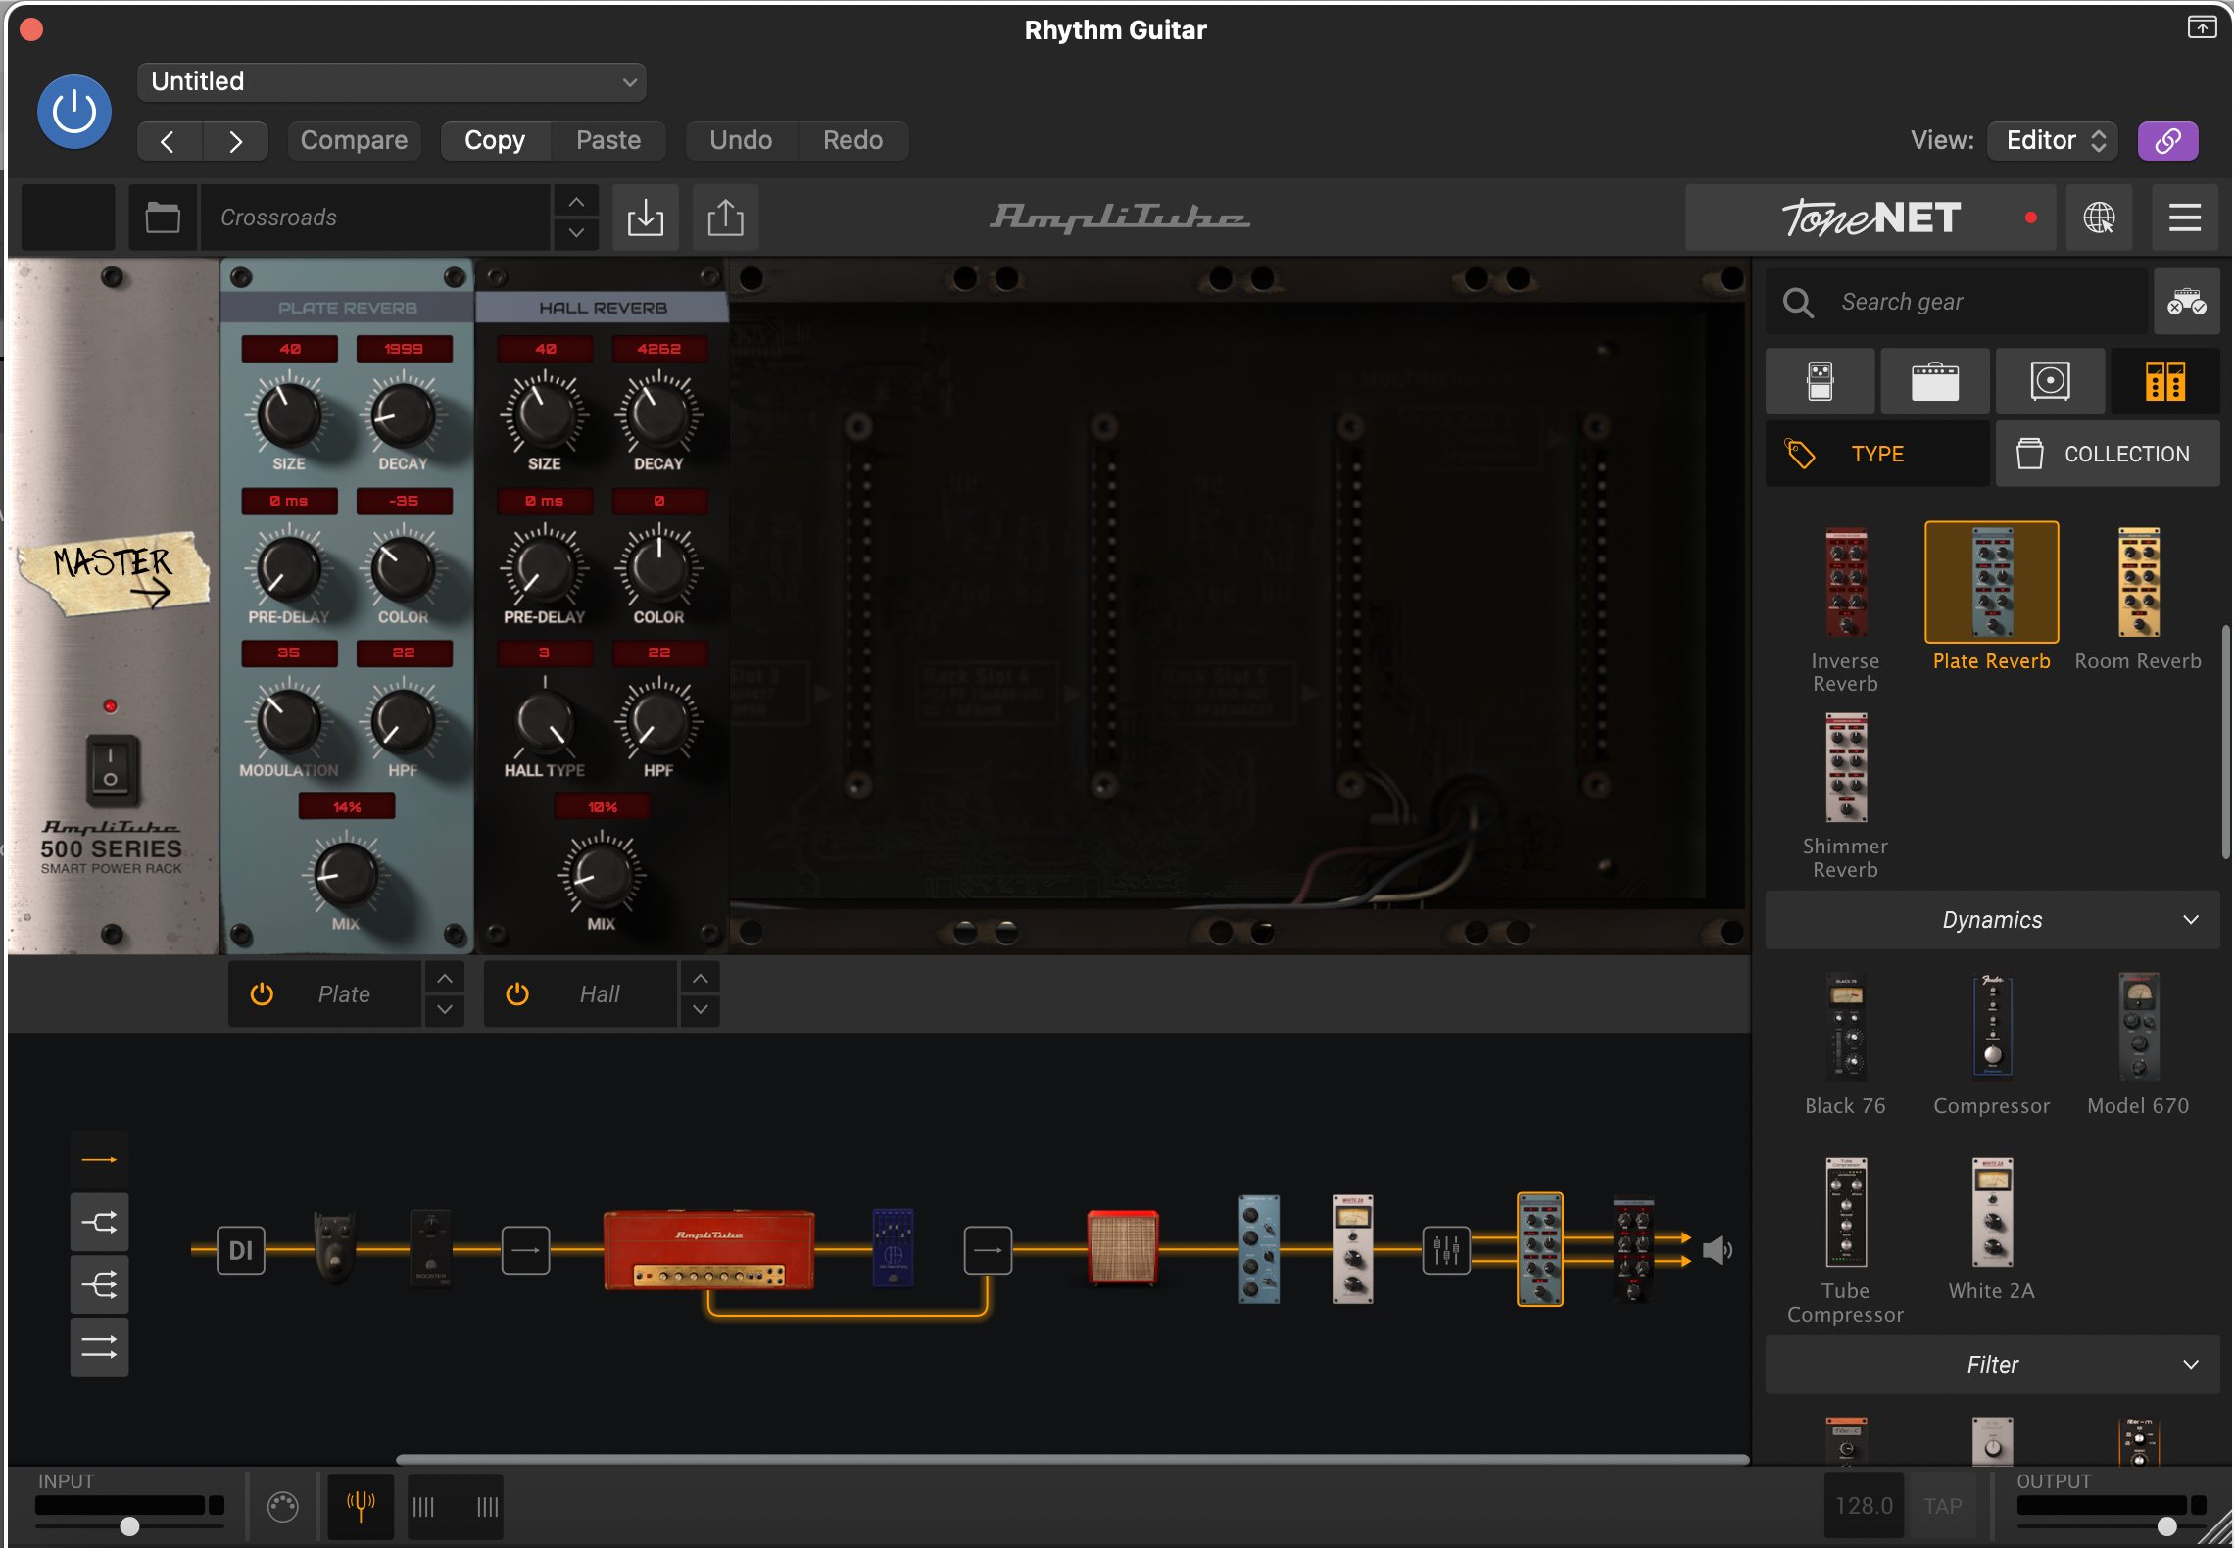This screenshot has width=2234, height=1548.
Task: Open the hamburger main menu
Action: (x=2185, y=217)
